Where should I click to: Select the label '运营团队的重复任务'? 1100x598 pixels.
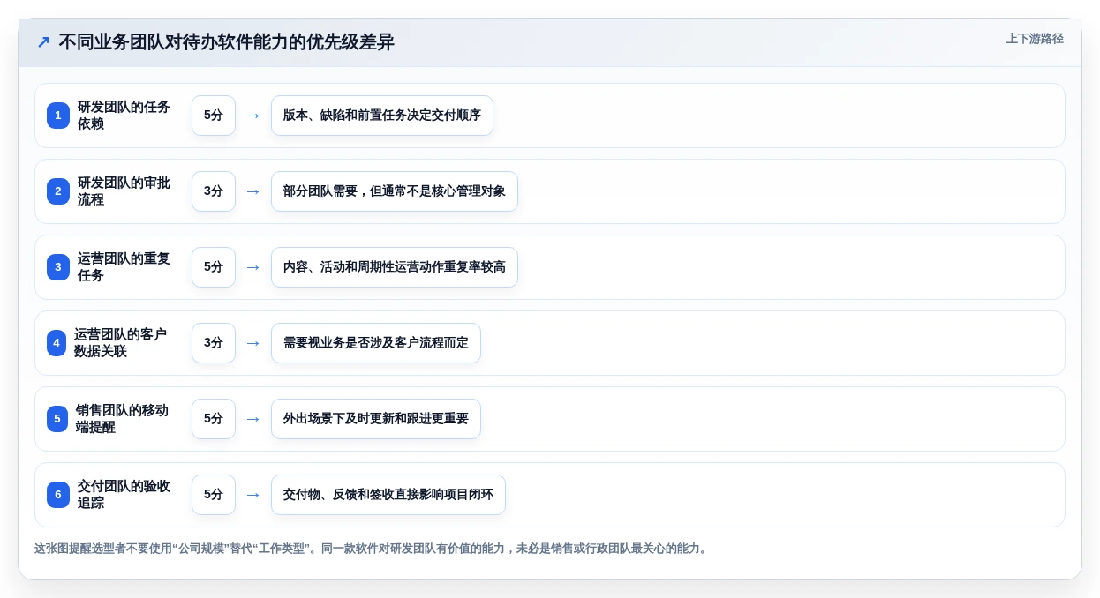tap(124, 267)
